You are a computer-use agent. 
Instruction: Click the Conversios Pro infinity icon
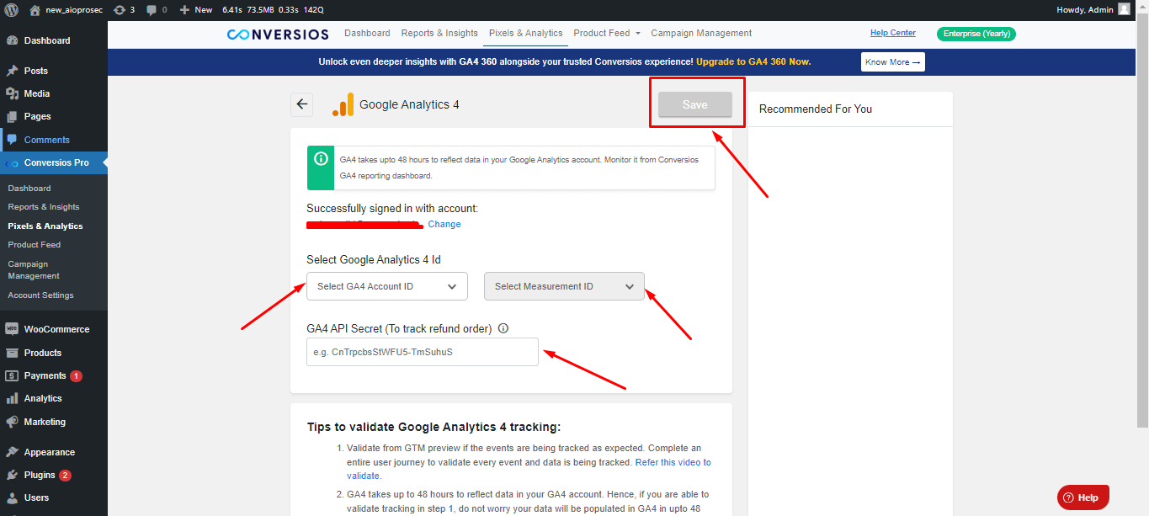[x=12, y=163]
